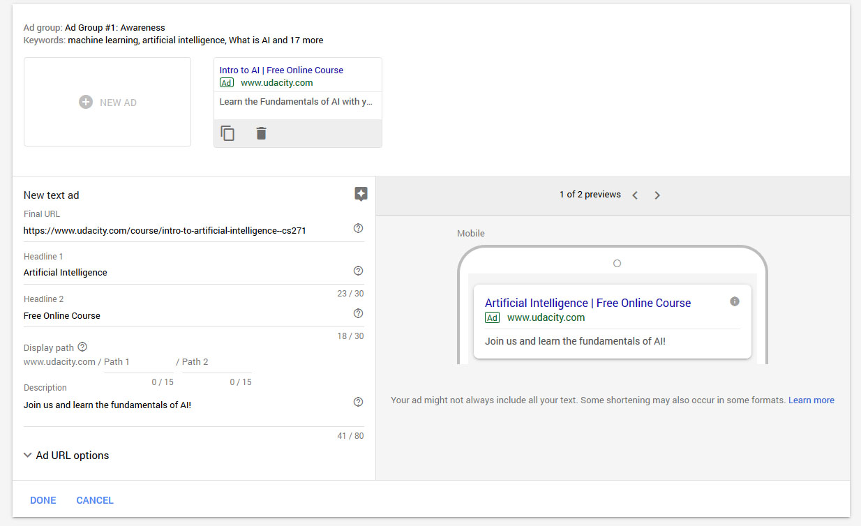Click the Path 1 input field
Viewport: 861px width, 526px height.
139,362
